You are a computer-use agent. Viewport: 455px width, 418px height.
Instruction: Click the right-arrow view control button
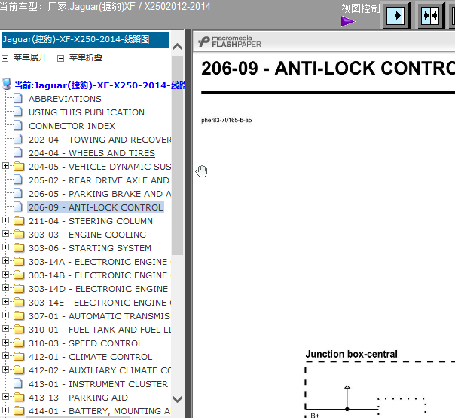click(x=396, y=15)
